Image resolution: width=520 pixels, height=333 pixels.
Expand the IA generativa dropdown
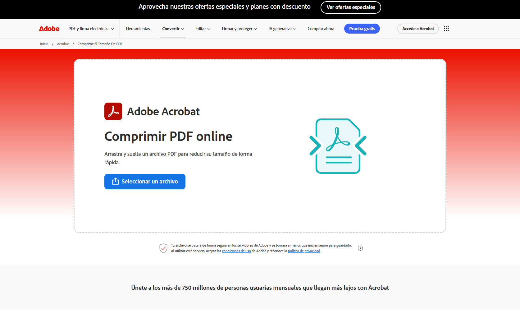pos(282,29)
